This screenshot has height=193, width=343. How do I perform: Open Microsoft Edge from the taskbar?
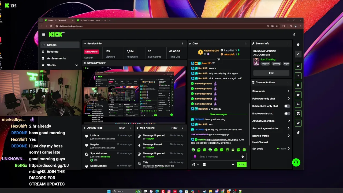[x=157, y=191]
